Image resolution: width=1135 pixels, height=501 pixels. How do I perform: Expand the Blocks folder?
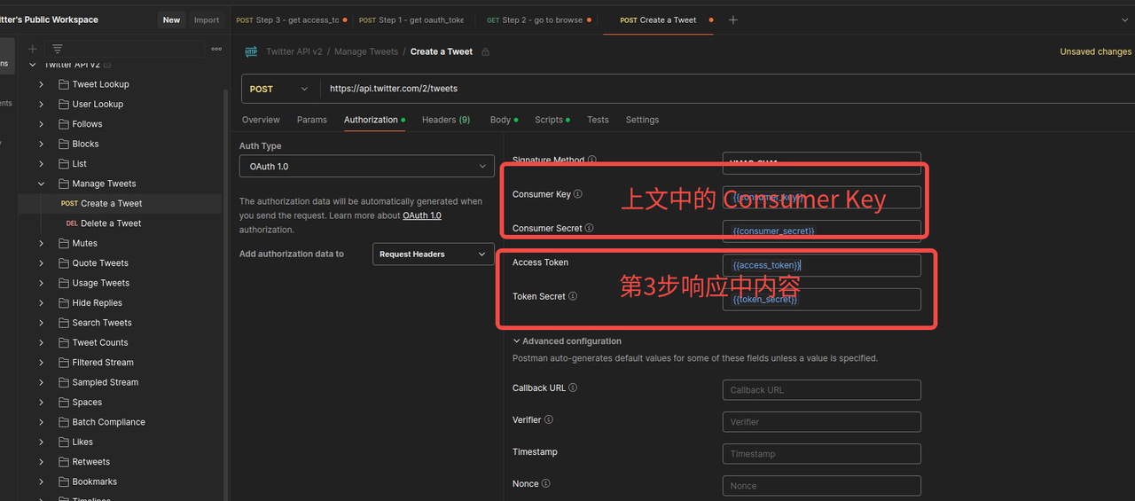pyautogui.click(x=41, y=144)
